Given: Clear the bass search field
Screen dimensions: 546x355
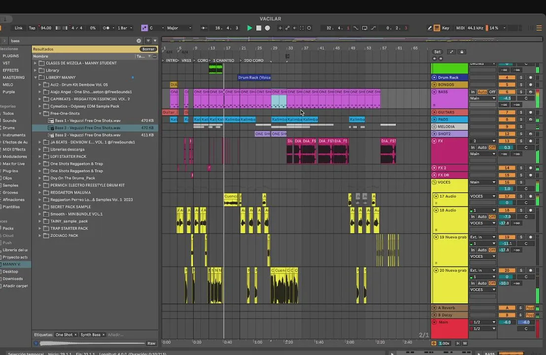Looking at the screenshot, I should click(x=138, y=41).
